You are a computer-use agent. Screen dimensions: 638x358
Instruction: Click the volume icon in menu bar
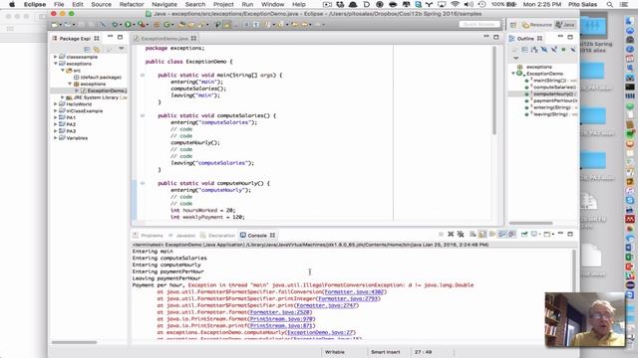(x=469, y=4)
